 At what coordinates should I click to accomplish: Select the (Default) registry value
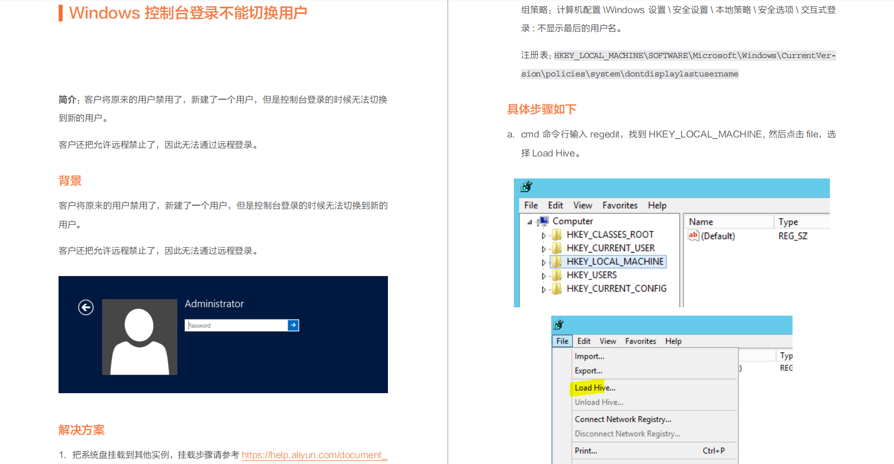718,236
